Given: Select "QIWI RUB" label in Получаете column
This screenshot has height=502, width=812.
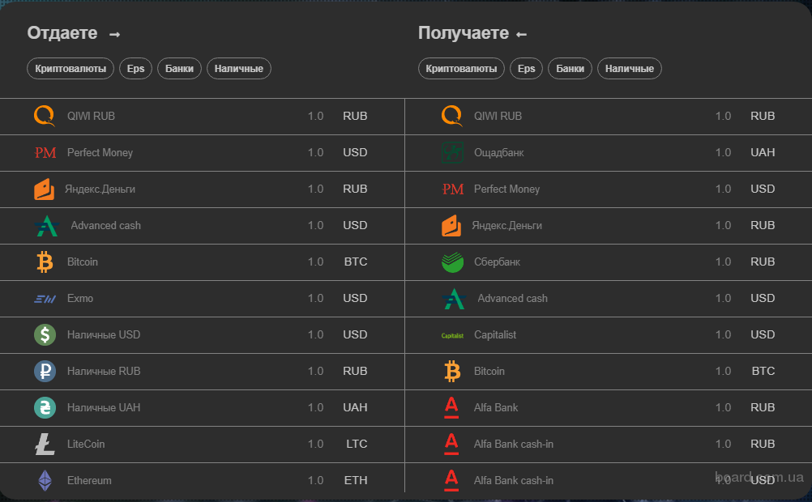Looking at the screenshot, I should [498, 116].
